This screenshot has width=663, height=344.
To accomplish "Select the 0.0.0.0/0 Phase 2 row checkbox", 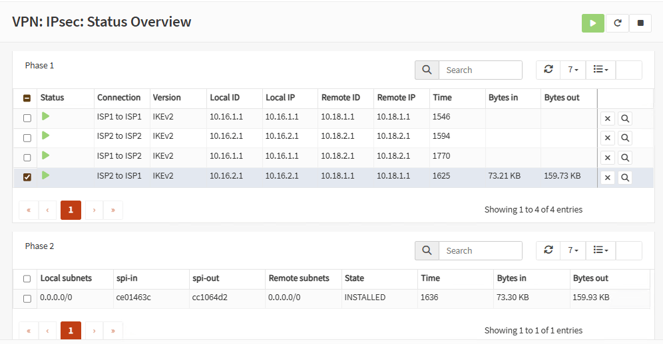I will tap(27, 299).
